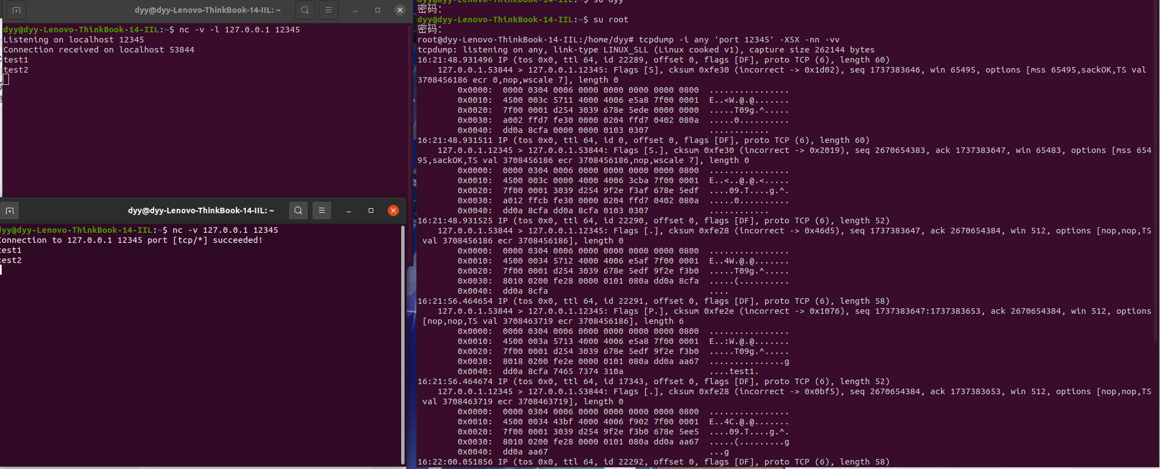Viewport: 1160px width, 469px height.
Task: Click title of bottom nc client terminal
Action: pos(201,210)
